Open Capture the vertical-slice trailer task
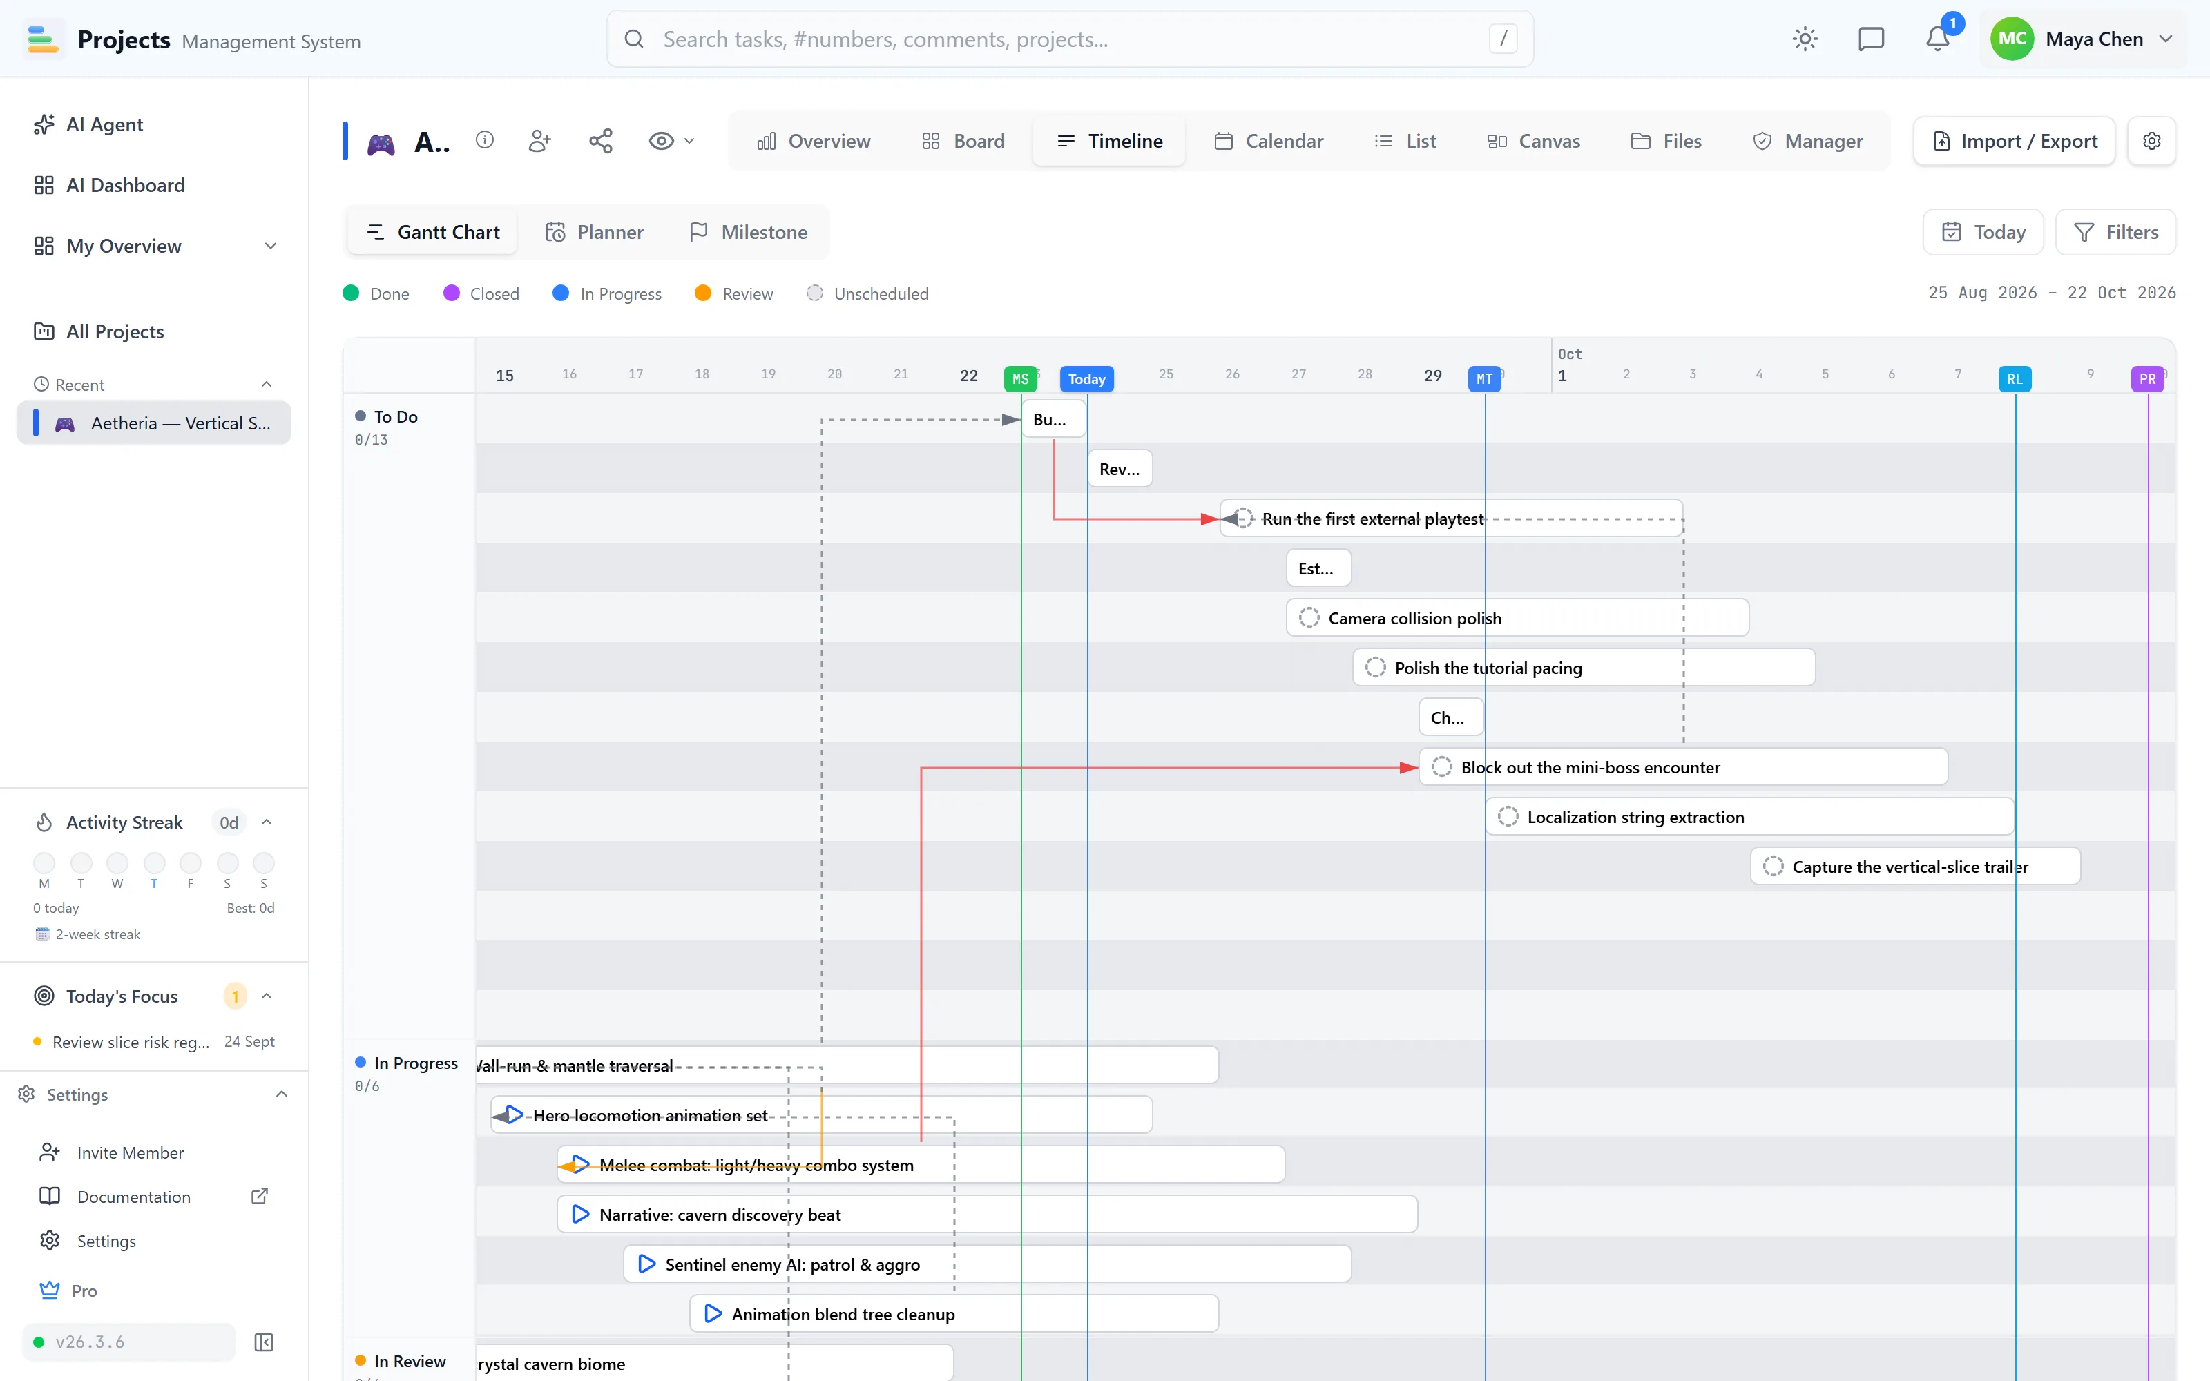Viewport: 2210px width, 1381px height. pyautogui.click(x=1915, y=867)
